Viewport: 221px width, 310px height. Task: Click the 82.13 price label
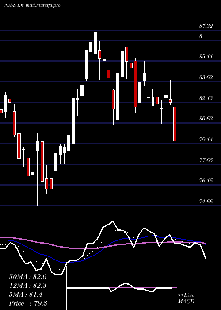[x=206, y=98]
